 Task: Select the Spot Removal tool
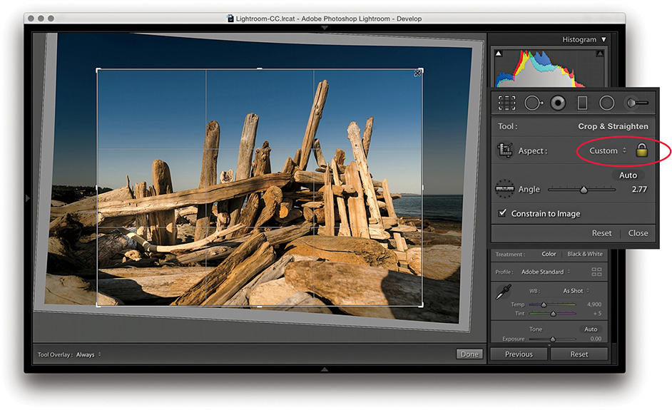[x=533, y=103]
